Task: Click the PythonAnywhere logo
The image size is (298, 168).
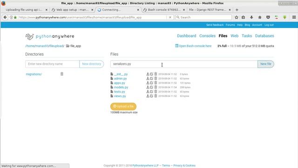Action: coord(50,36)
